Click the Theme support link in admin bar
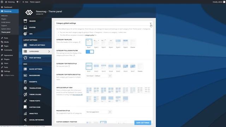This screenshot has width=226, height=127. 35,2
